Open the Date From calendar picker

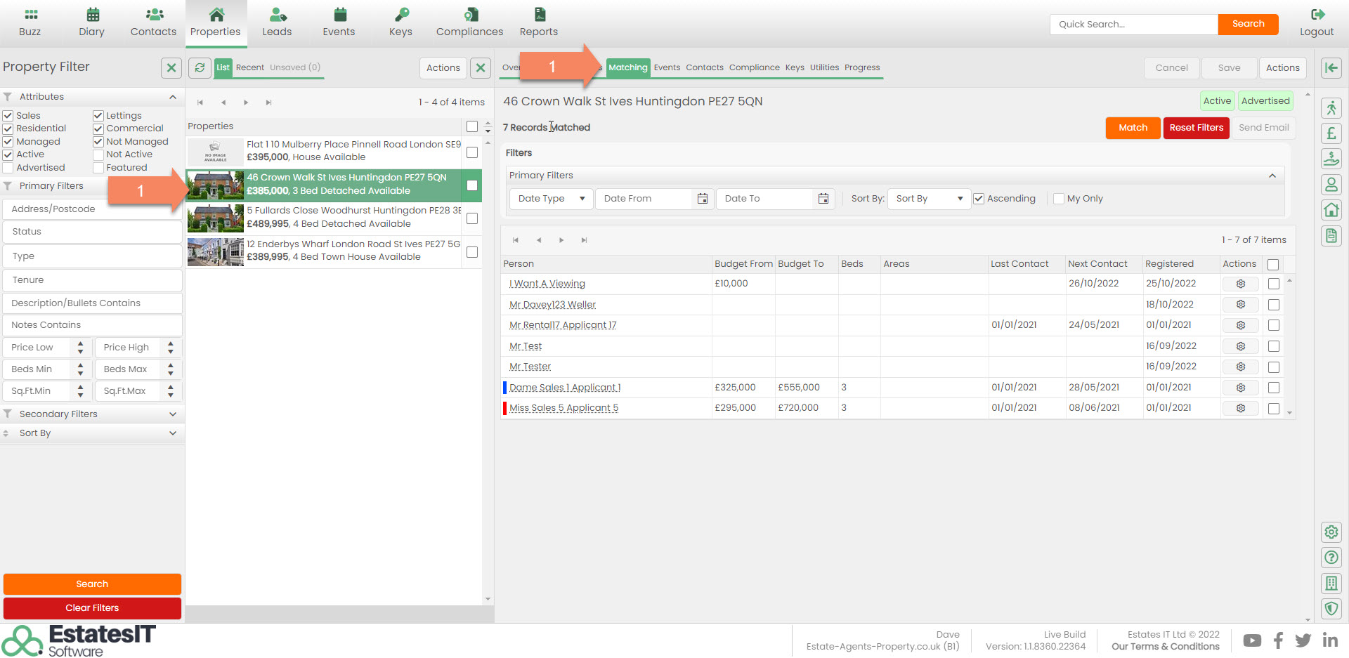click(702, 199)
